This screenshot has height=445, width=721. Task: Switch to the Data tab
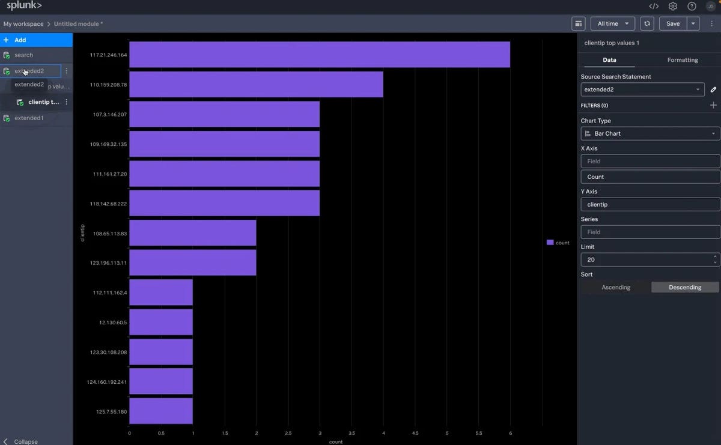click(609, 60)
